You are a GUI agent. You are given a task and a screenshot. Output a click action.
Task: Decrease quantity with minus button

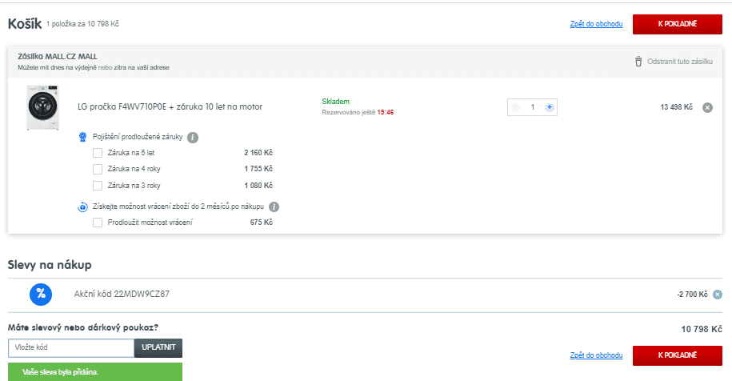[x=515, y=107]
